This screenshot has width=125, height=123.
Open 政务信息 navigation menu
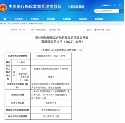click(51, 19)
